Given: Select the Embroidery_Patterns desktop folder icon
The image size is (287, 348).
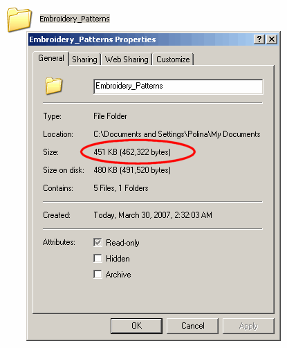Looking at the screenshot, I should tap(19, 19).
